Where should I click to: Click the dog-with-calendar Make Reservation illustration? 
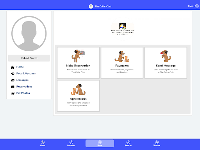78,56
